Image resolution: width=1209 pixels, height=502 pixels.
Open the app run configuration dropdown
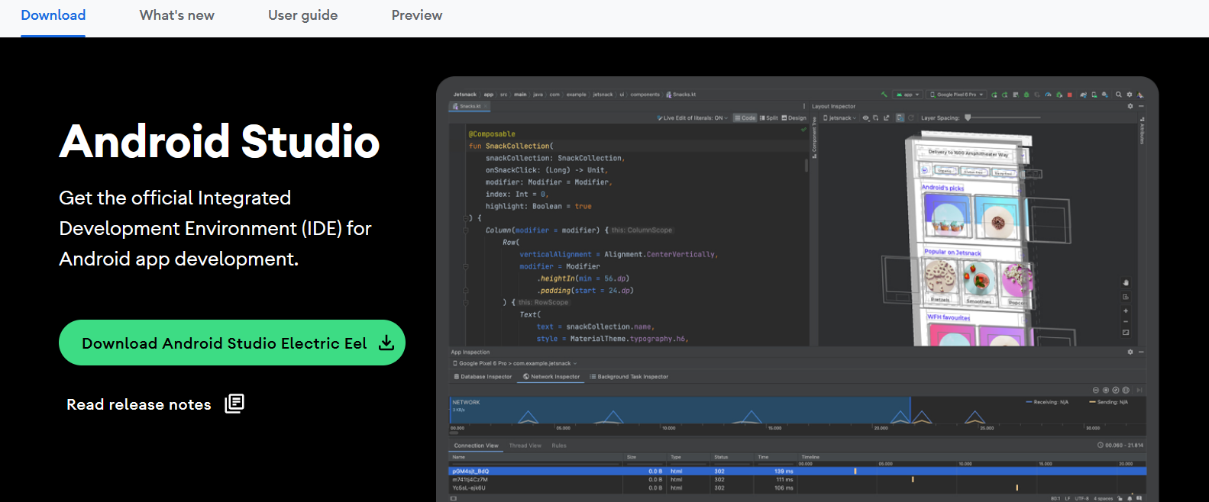tap(907, 95)
